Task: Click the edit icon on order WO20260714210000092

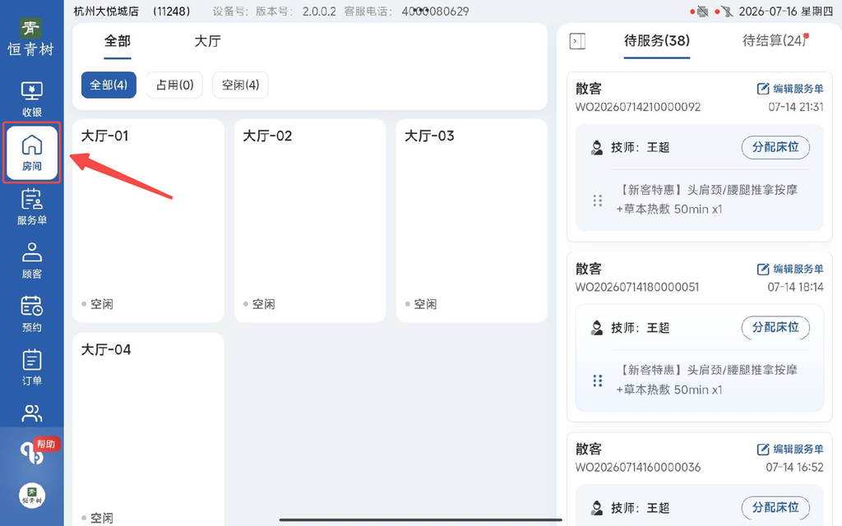Action: [762, 89]
